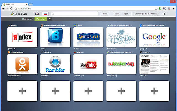Open the N extension icon in the Chrome toolbar
The image size is (177, 111).
[165, 9]
